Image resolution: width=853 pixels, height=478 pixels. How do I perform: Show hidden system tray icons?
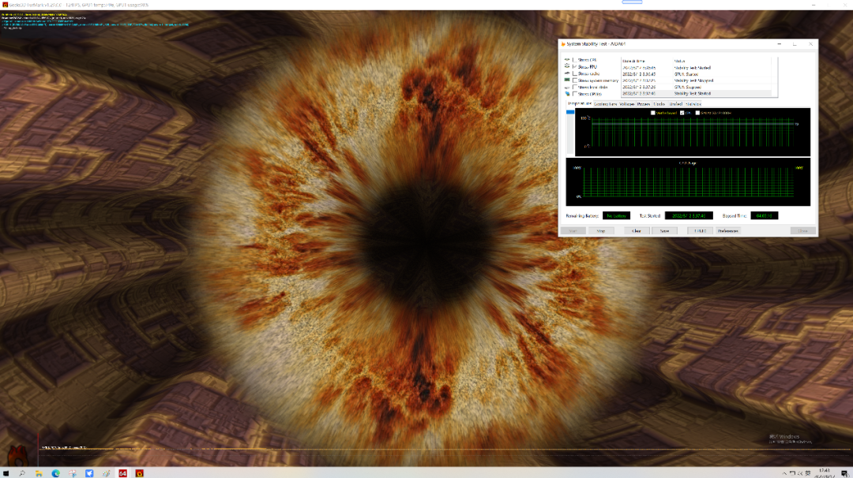[x=786, y=473]
